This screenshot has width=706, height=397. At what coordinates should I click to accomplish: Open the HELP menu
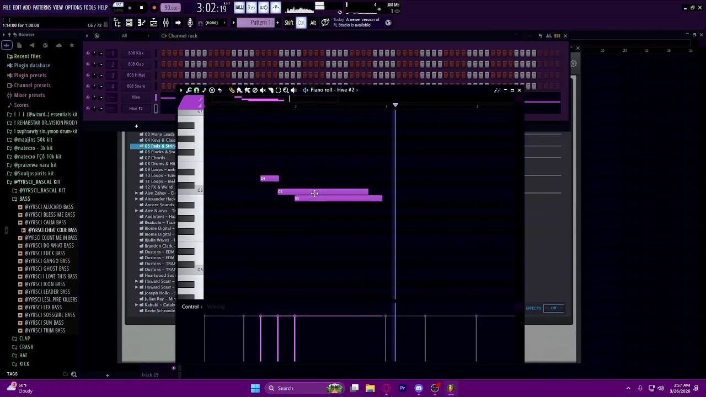[x=103, y=8]
